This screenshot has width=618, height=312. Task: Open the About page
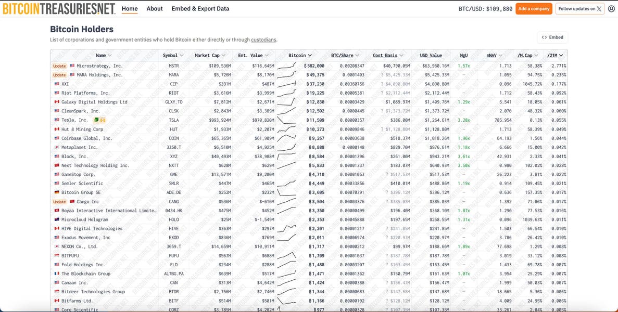pos(155,9)
